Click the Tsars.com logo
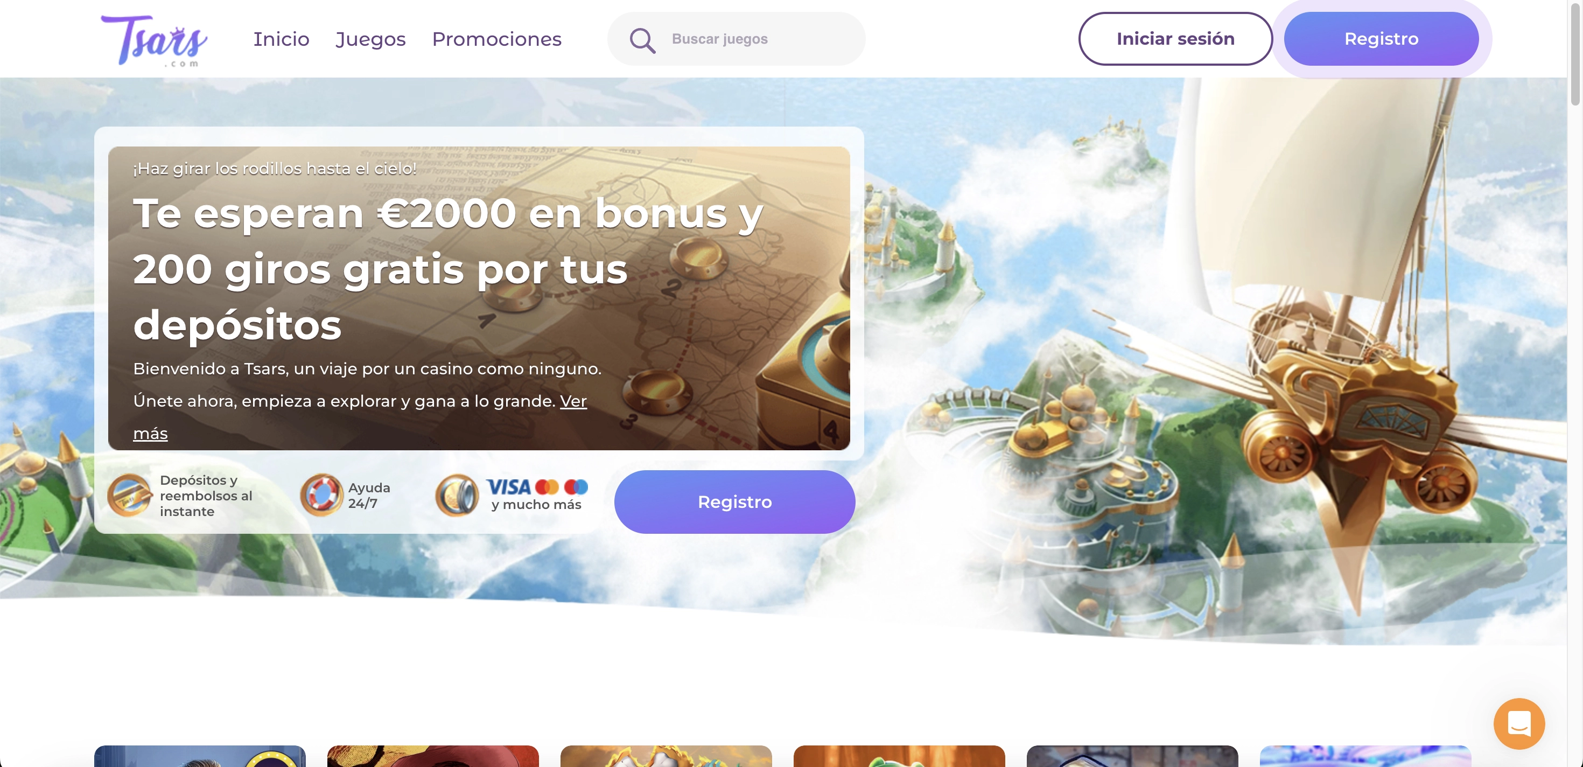Screen dimensions: 1583x767 click(153, 40)
